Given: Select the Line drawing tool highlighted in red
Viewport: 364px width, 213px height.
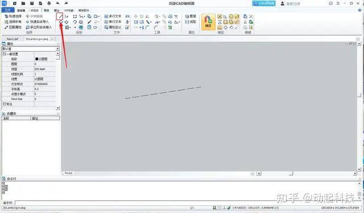Looking at the screenshot, I should click(x=60, y=16).
